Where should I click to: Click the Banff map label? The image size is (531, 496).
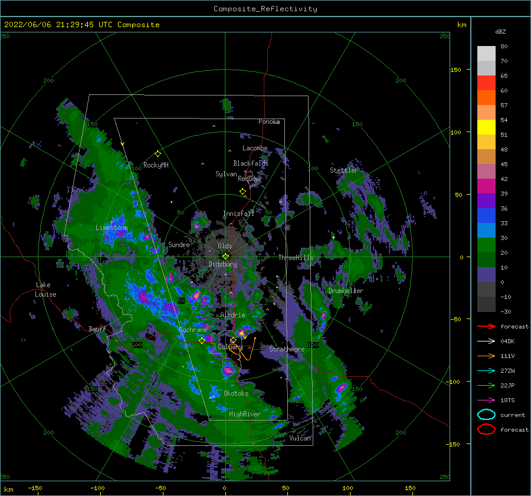[x=97, y=329]
